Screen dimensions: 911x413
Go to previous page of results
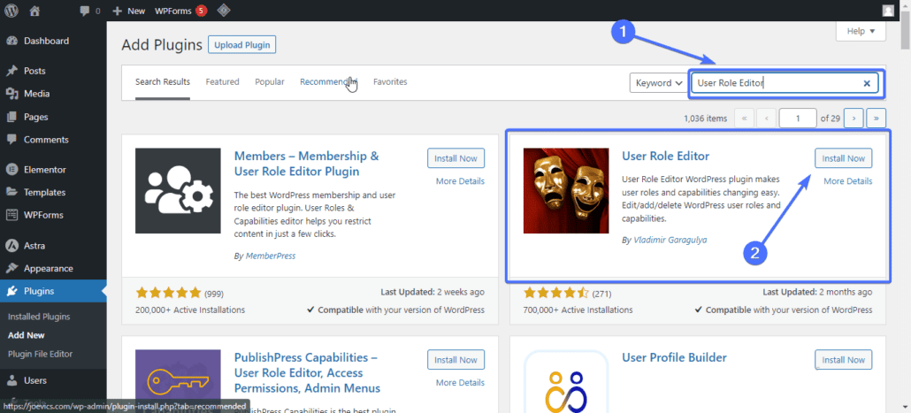(766, 118)
